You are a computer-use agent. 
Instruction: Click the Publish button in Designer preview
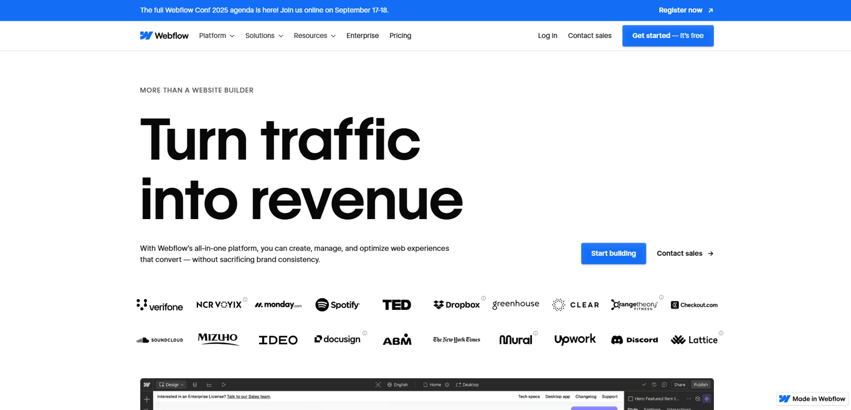click(x=701, y=384)
